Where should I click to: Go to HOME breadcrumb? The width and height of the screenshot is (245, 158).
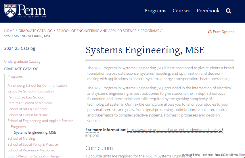pos(9,31)
